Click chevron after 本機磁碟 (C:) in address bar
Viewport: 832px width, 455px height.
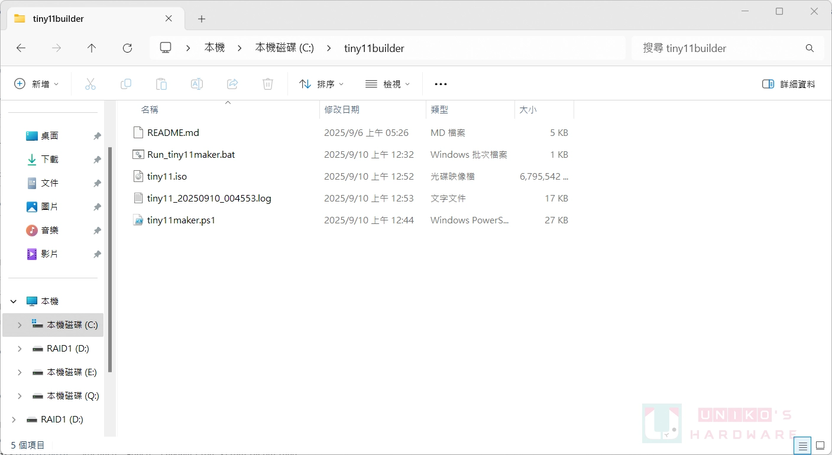tap(329, 48)
